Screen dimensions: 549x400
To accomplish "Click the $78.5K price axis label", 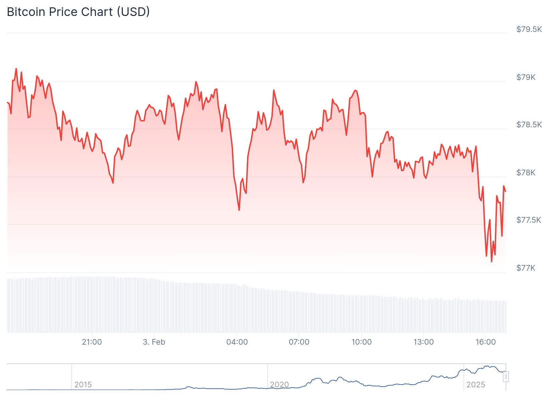I will coord(529,125).
